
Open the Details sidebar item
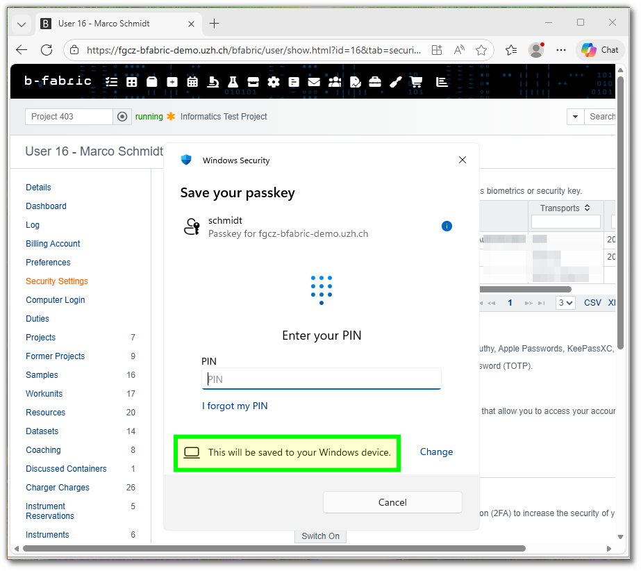pyautogui.click(x=38, y=188)
